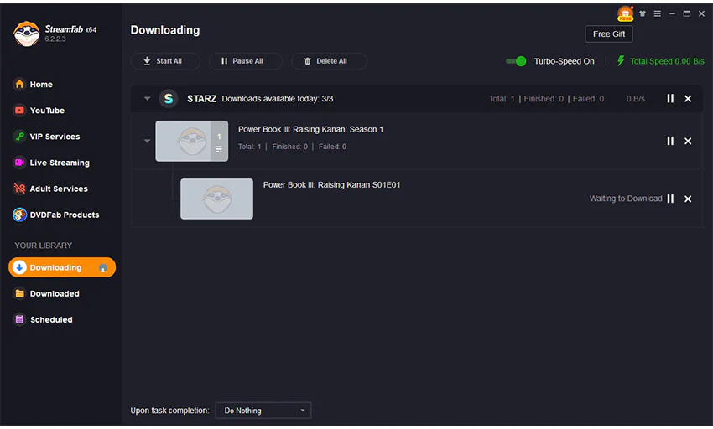Image resolution: width=713 pixels, height=429 pixels.
Task: Remove the S01E01 episode task
Action: [688, 199]
